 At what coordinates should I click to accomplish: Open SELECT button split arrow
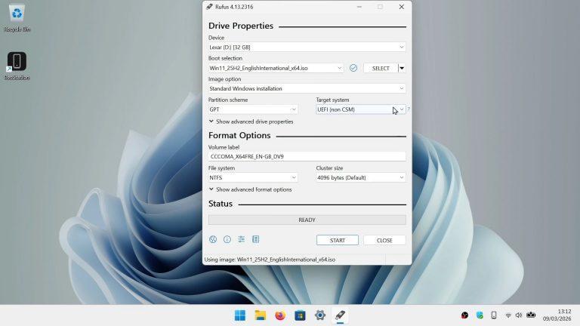click(402, 68)
